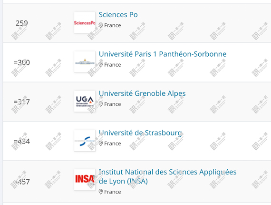Click the UGA logo thumbnail

pyautogui.click(x=85, y=101)
